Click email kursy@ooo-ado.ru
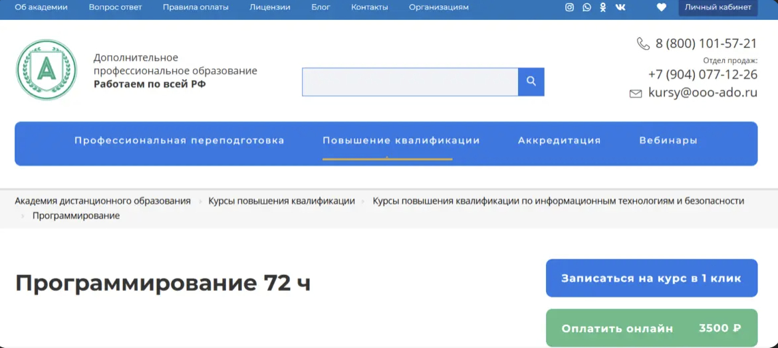 click(703, 93)
